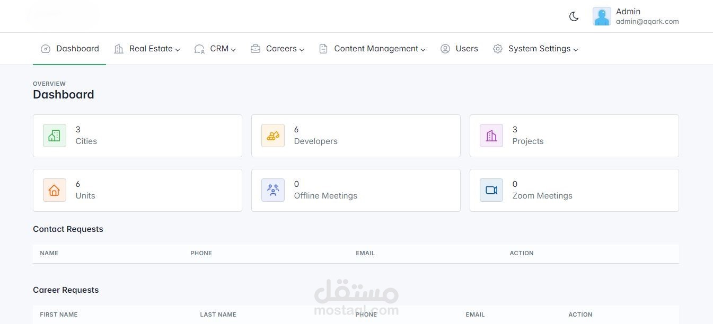This screenshot has width=713, height=324.
Task: Expand the CRM dropdown chevron
Action: [233, 50]
